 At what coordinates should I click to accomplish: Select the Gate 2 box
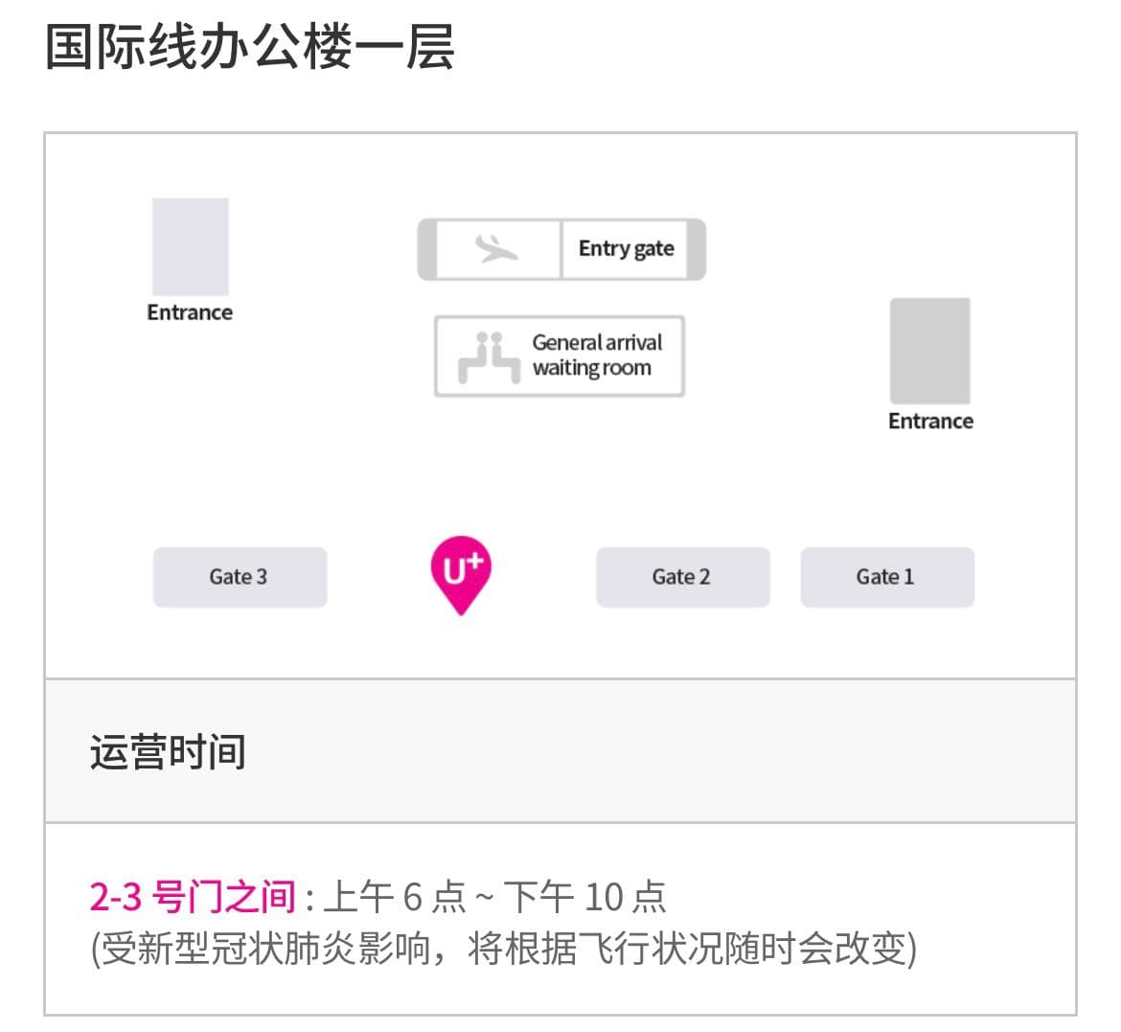(x=683, y=577)
